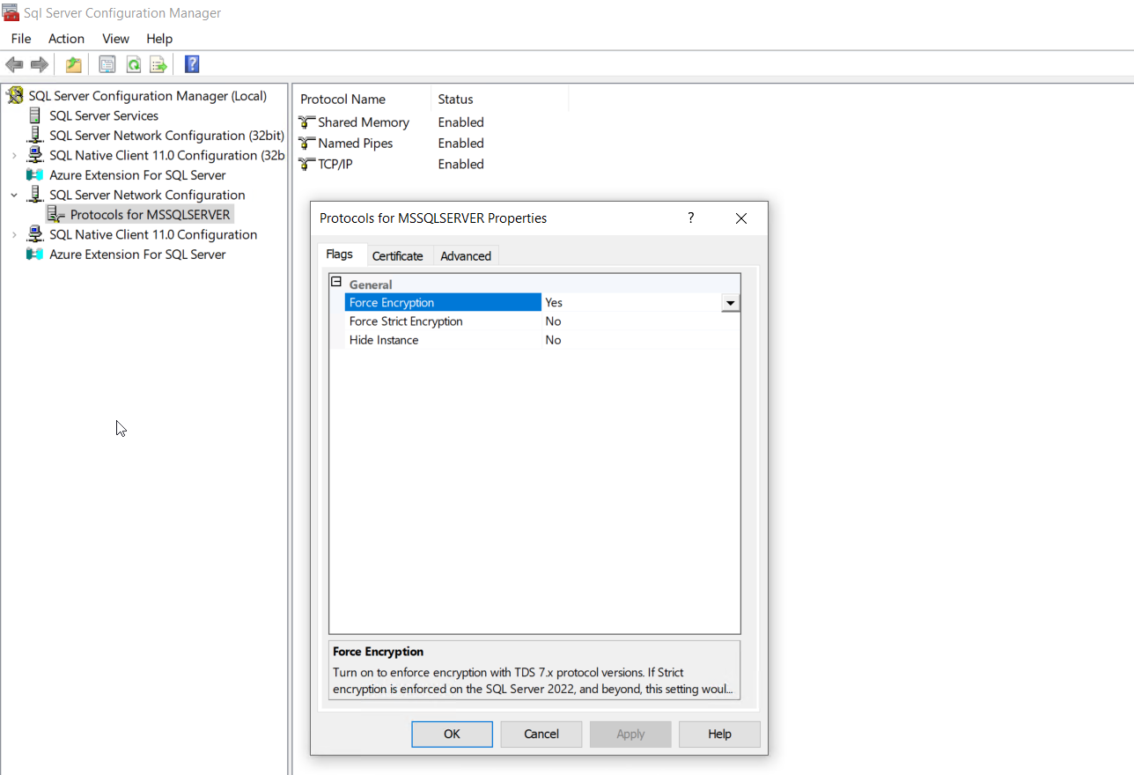This screenshot has width=1134, height=775.
Task: Click the Back arrow in the toolbar
Action: pos(14,64)
